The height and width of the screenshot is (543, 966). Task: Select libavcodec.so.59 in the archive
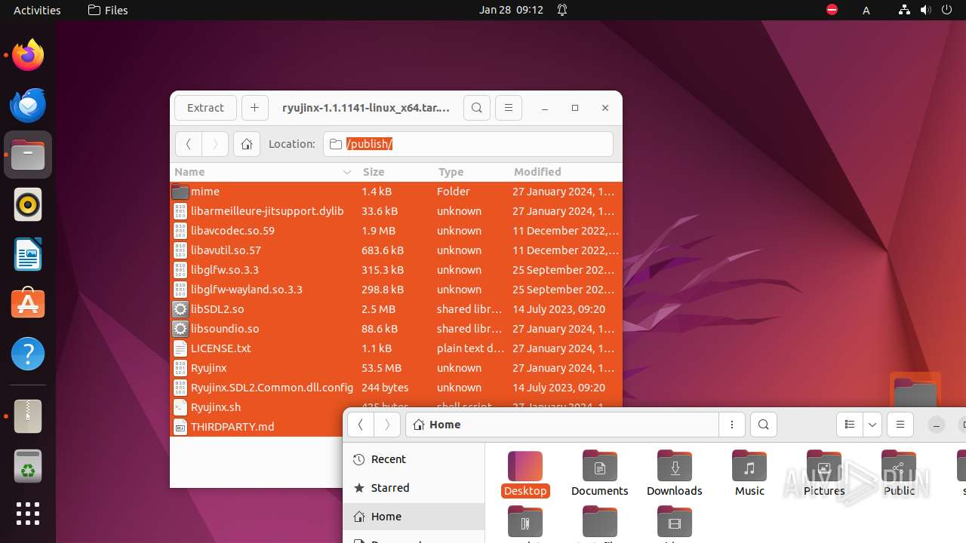[396, 231]
